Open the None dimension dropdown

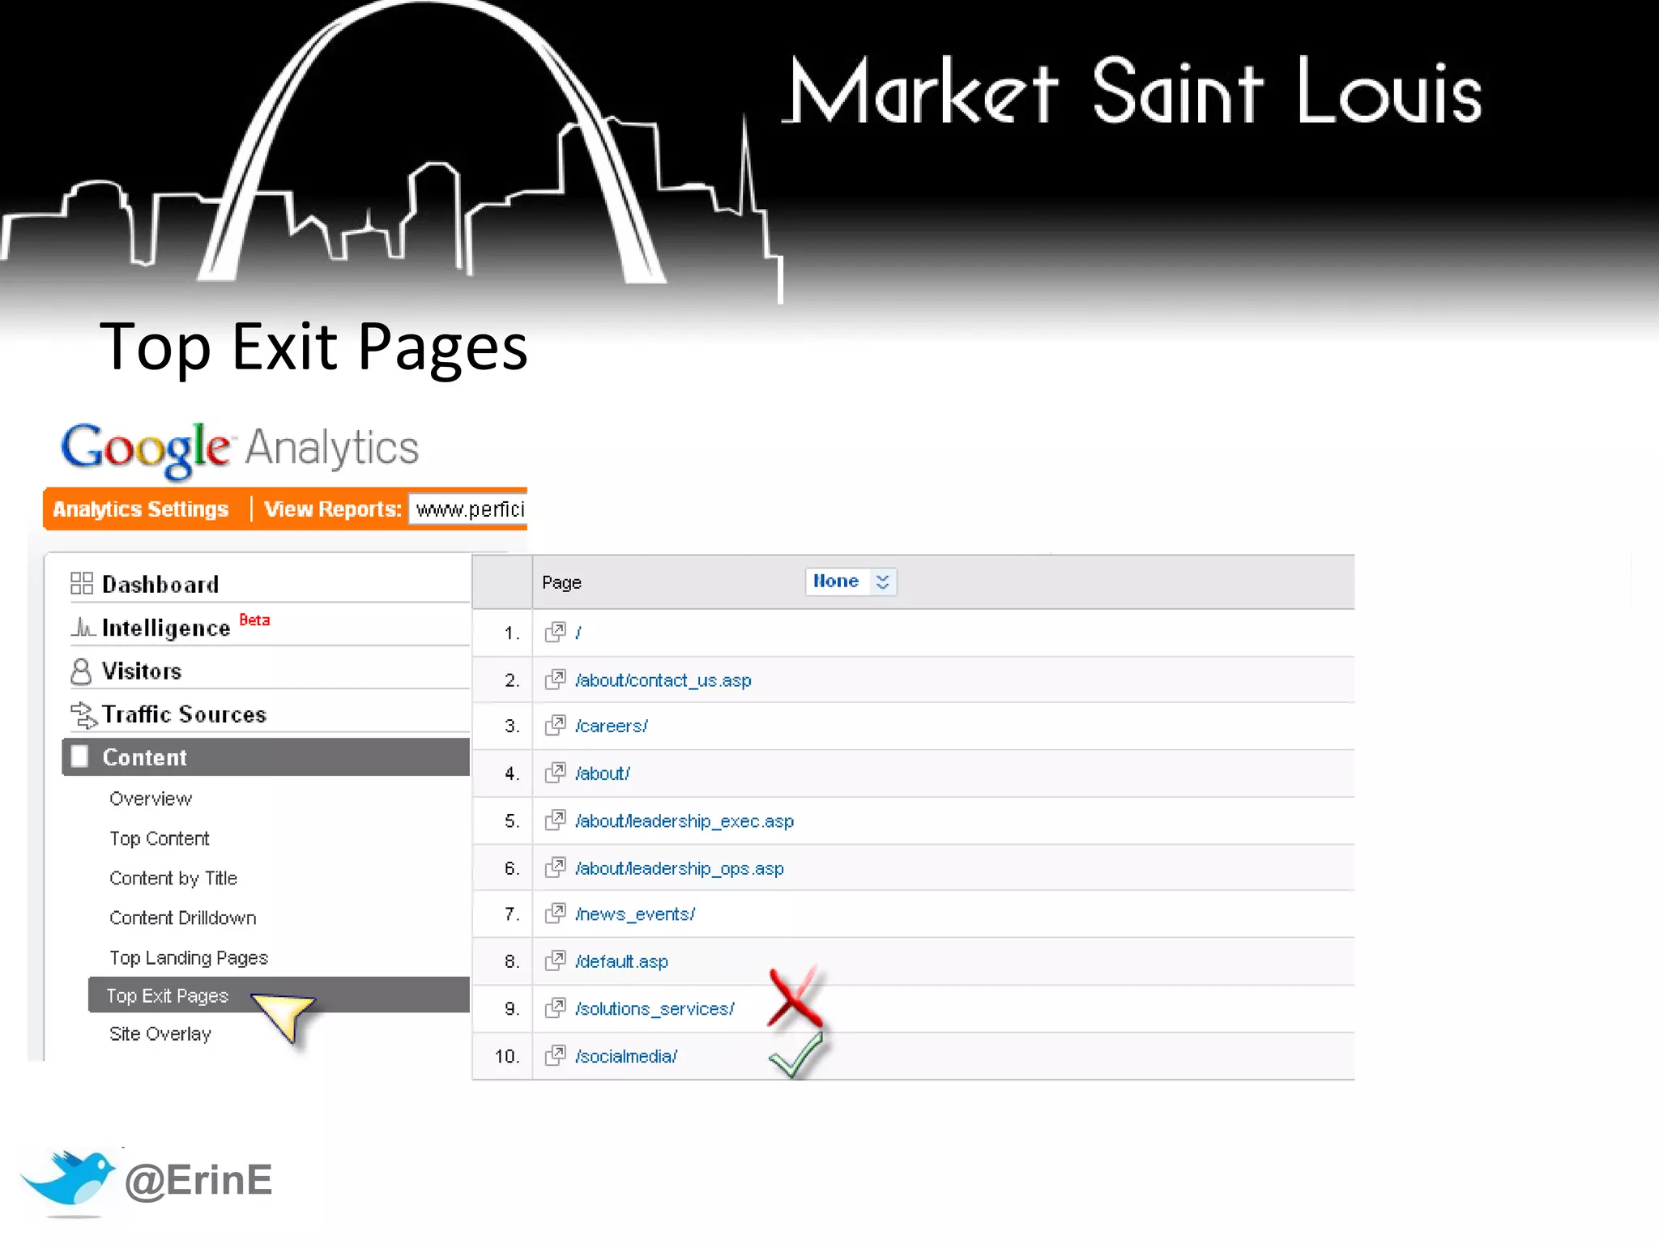(x=851, y=582)
